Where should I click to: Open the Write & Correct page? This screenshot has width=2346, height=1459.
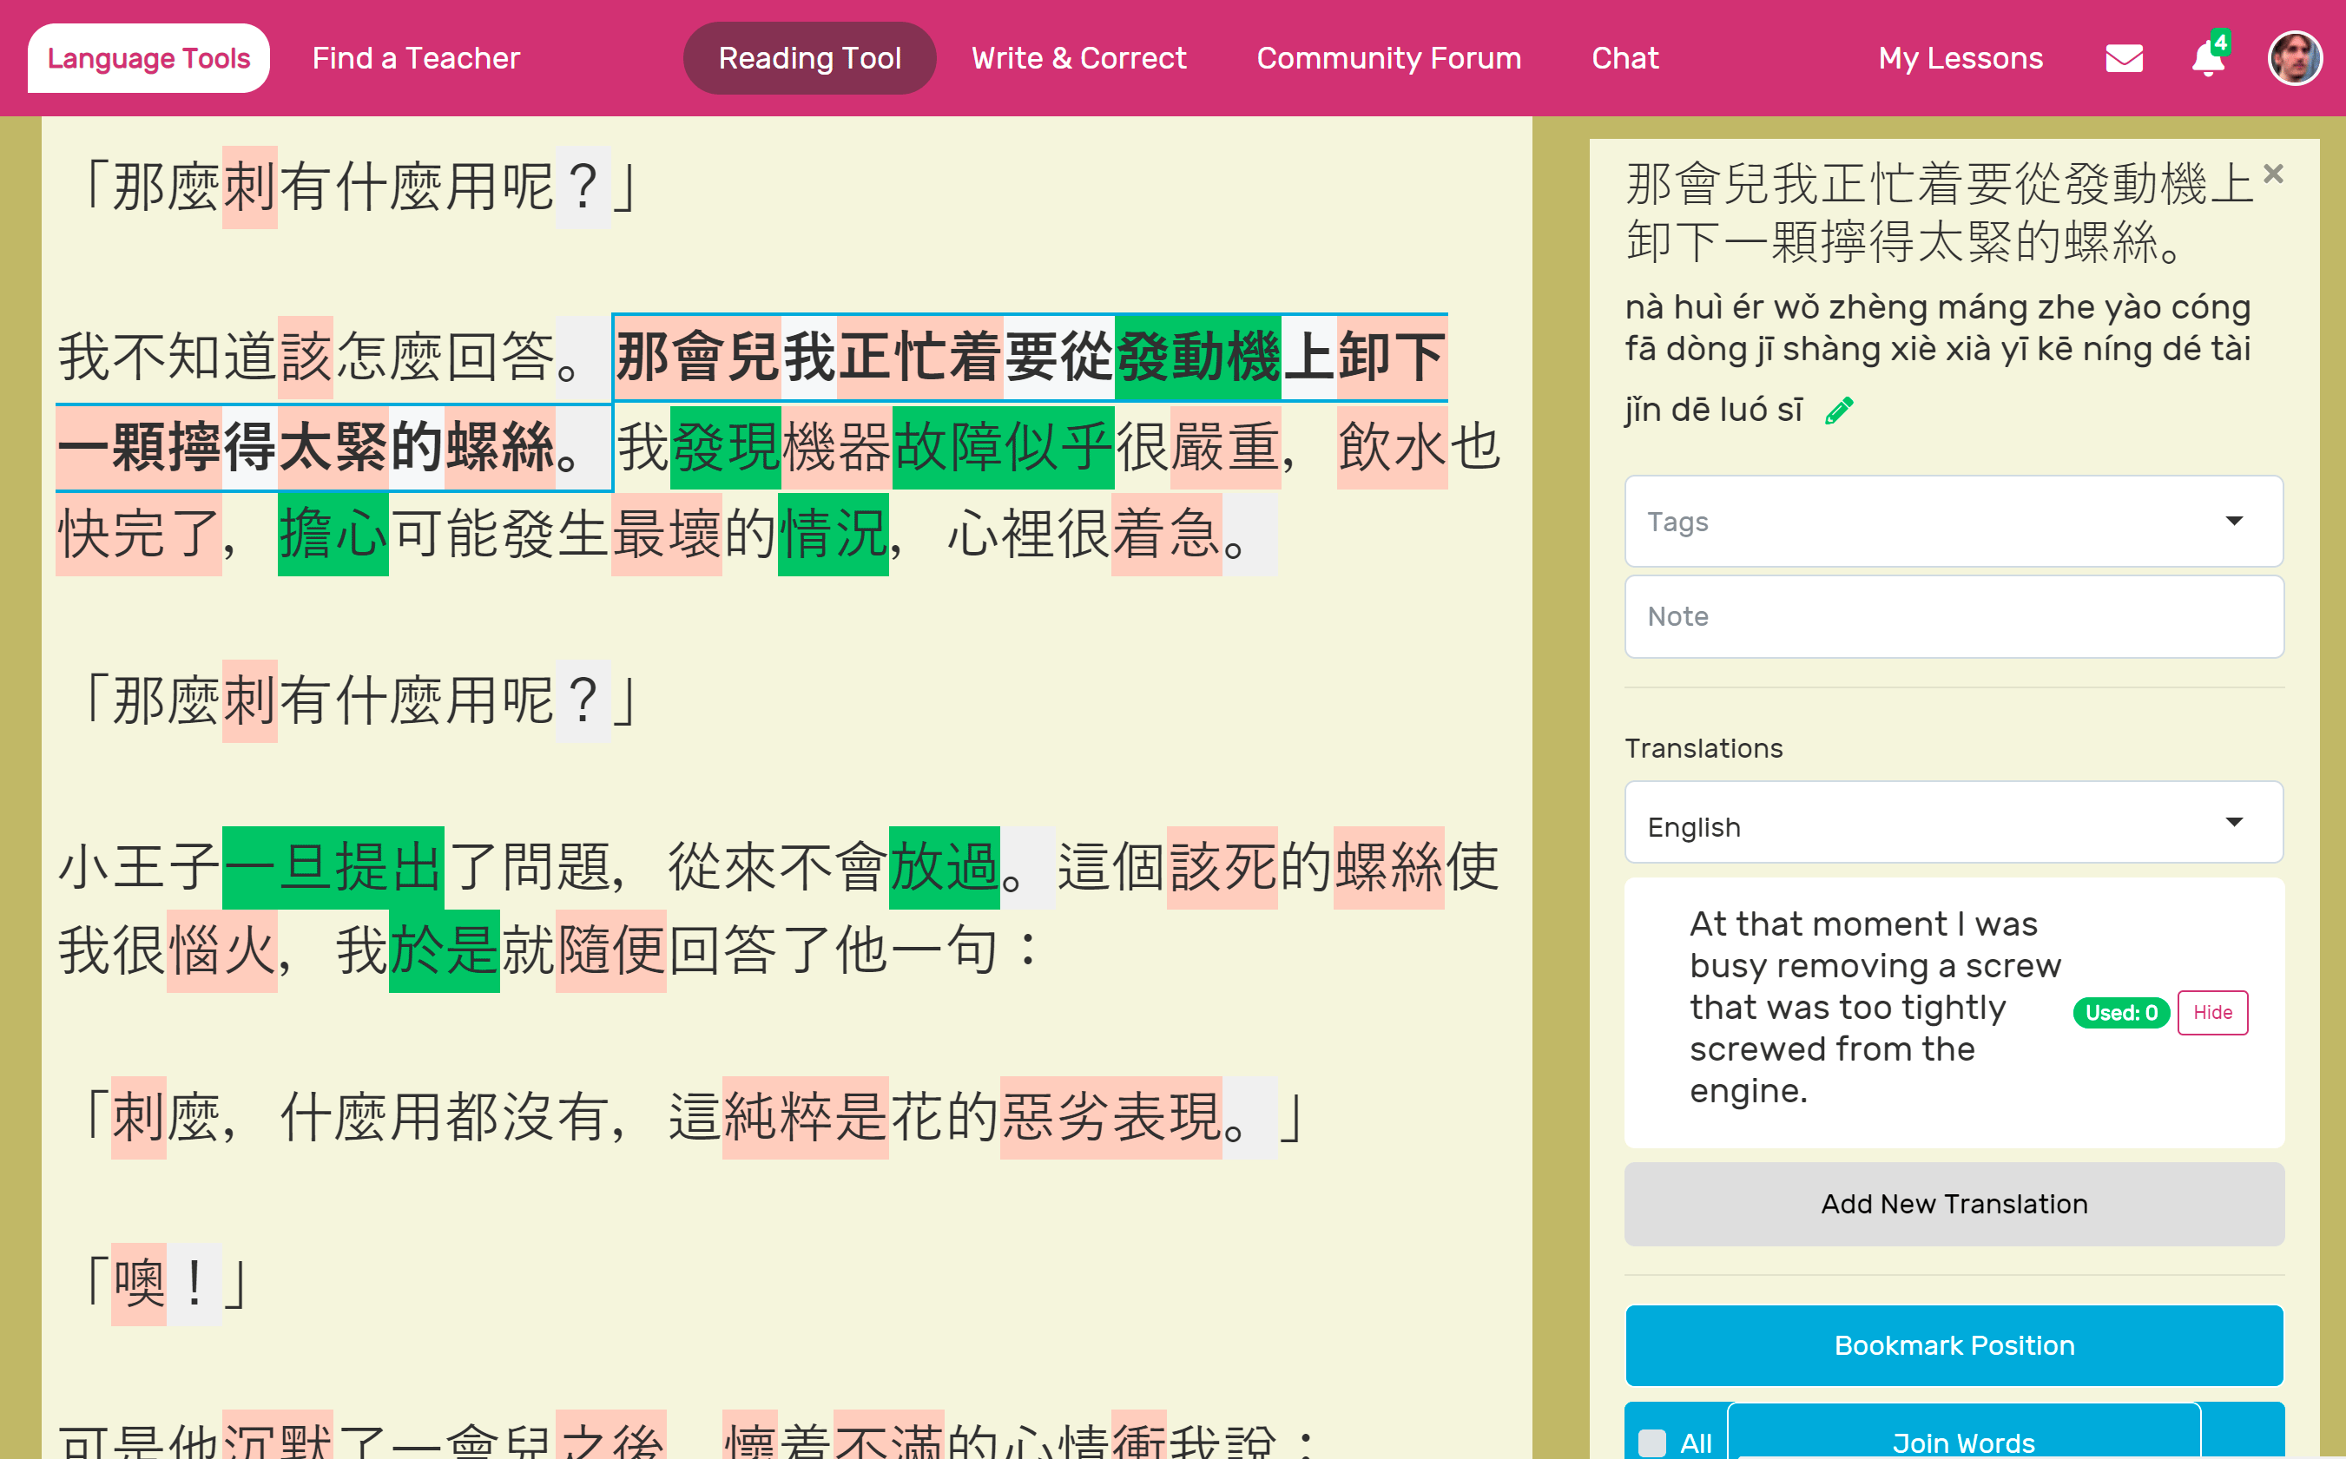[1079, 57]
